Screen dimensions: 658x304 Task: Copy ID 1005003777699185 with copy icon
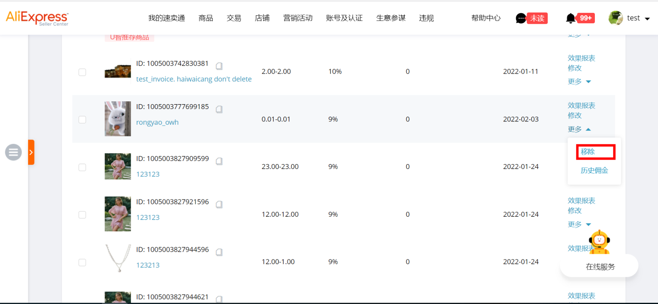[x=219, y=109]
